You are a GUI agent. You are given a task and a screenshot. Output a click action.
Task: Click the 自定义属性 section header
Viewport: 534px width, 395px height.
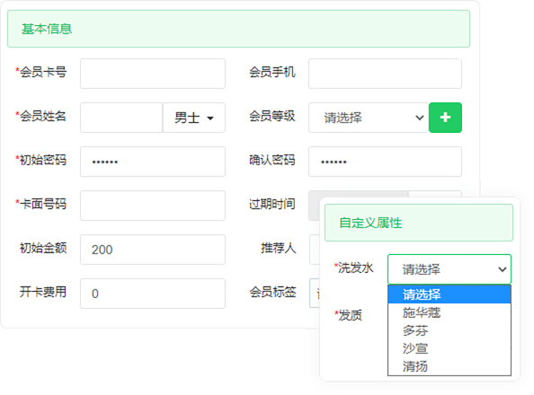[419, 223]
